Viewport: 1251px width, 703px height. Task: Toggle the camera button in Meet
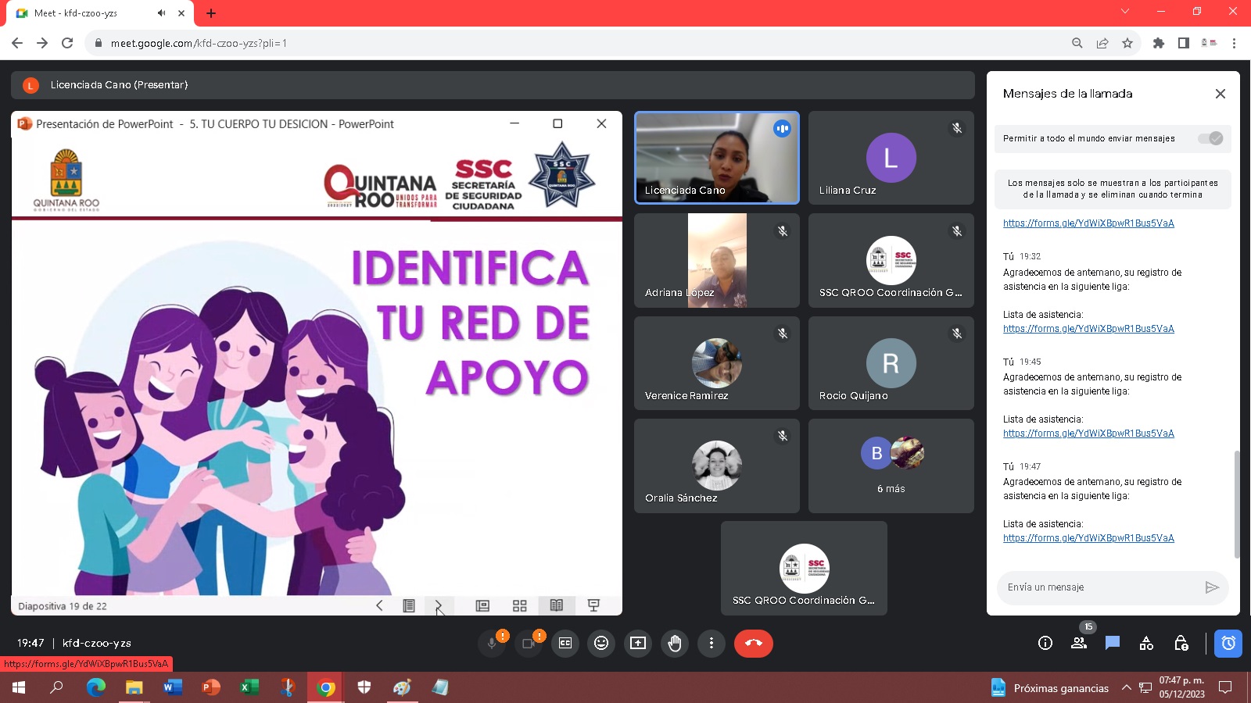pos(529,643)
